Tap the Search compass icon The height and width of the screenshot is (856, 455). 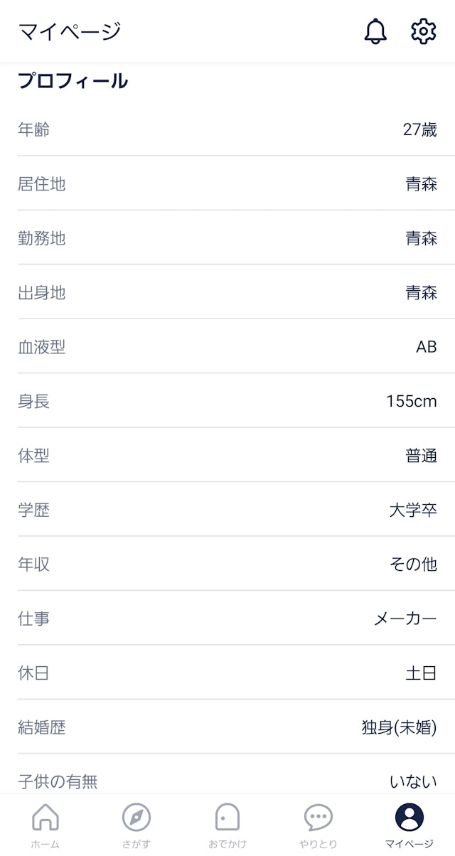click(136, 818)
